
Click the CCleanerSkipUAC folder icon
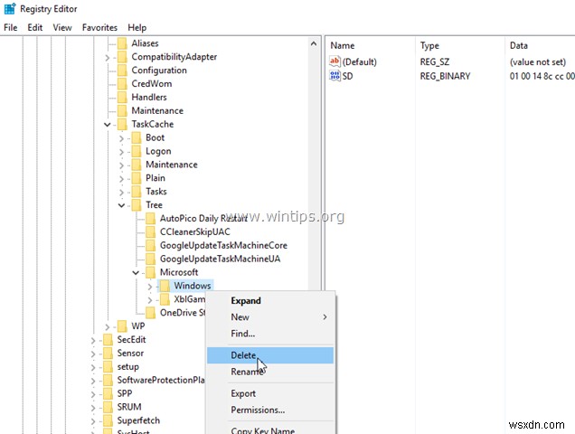pos(150,231)
